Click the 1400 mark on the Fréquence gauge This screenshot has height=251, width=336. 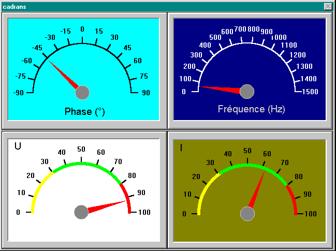(x=309, y=79)
